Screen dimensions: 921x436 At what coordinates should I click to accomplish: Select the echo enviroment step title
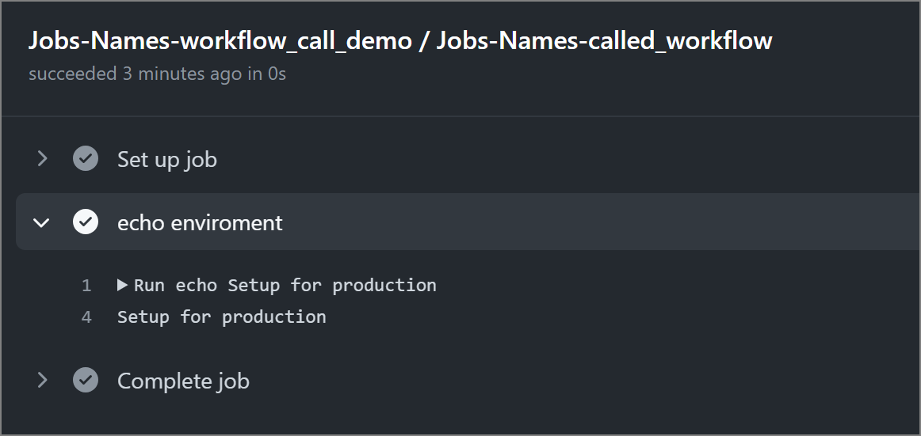point(200,222)
